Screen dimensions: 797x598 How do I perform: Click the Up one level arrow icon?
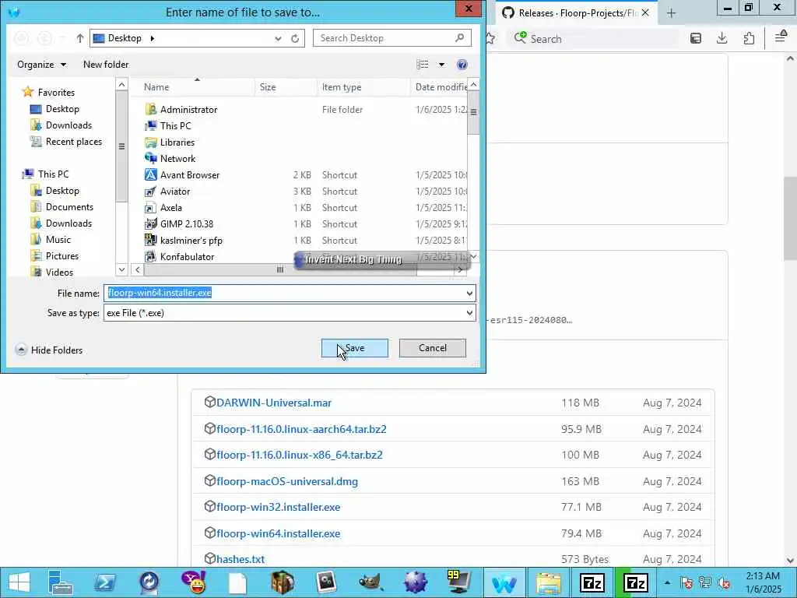(80, 38)
